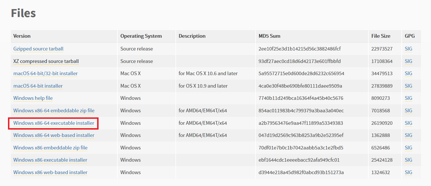
Task: Download Windows x86-64 embeddable zip file
Action: [x=54, y=111]
